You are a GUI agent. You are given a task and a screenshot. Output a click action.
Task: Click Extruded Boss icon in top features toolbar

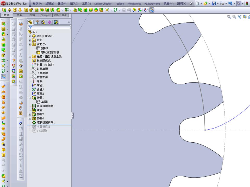tap(4, 10)
